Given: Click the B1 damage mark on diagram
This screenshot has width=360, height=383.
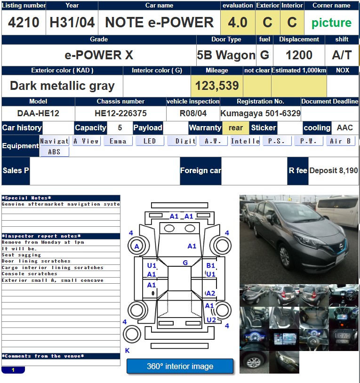Looking at the screenshot, I should click(x=210, y=265).
